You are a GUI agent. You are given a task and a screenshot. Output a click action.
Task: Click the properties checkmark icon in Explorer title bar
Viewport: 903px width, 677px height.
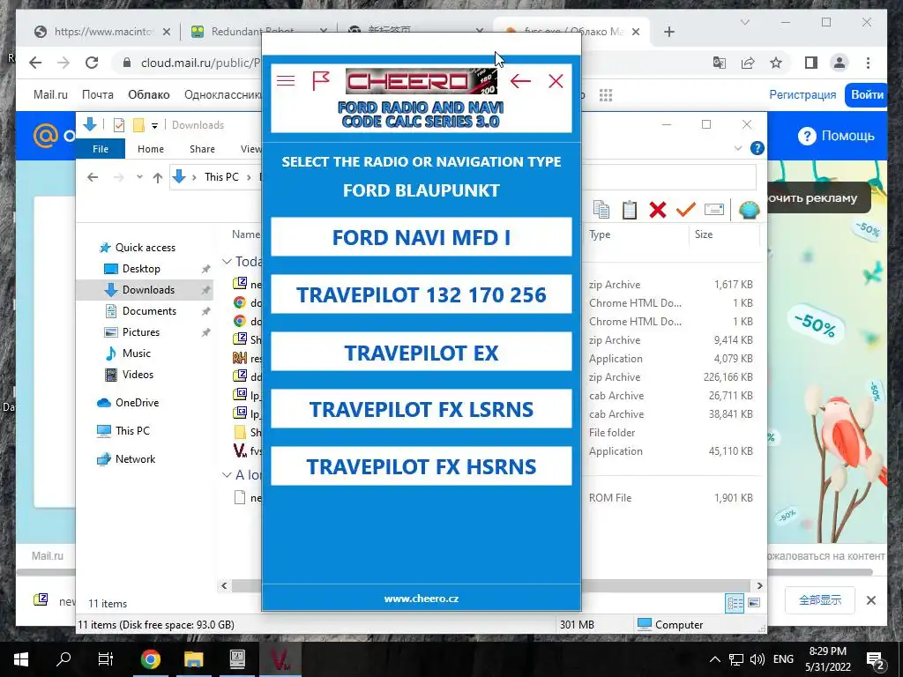[119, 125]
